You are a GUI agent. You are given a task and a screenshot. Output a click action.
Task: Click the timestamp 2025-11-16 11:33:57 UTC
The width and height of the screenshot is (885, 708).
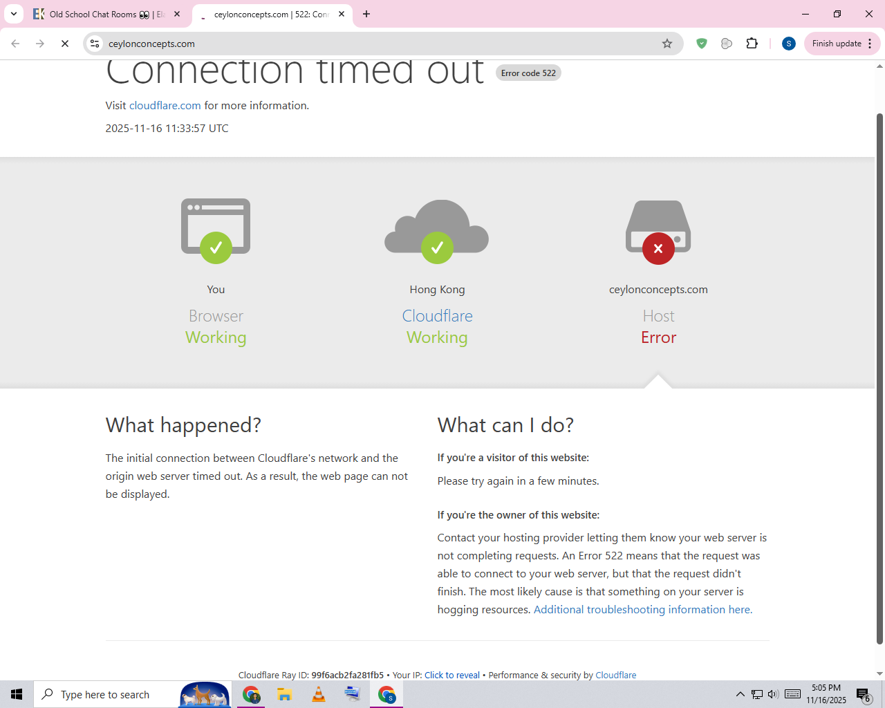(167, 129)
